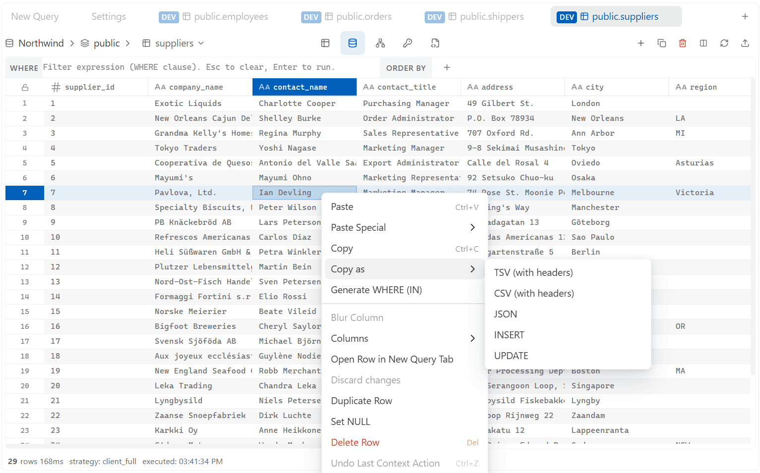Viewport: 760px width, 473px height.
Task: Click the table grid icon in the view toolbar
Action: tap(325, 43)
